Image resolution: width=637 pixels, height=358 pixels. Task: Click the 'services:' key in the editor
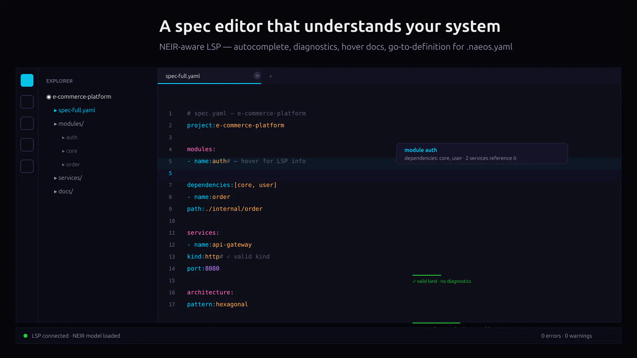(x=203, y=233)
